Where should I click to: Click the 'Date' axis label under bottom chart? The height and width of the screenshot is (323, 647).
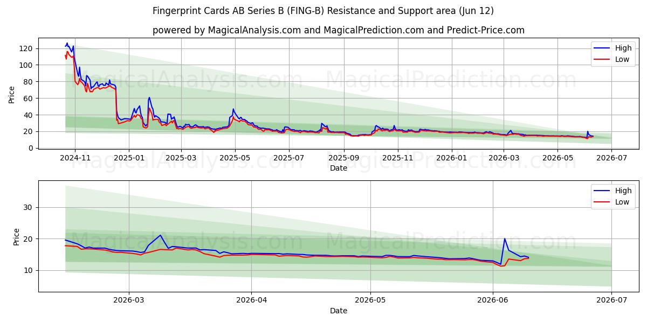click(x=338, y=311)
